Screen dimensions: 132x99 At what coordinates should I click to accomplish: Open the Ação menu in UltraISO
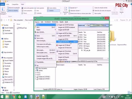click(x=42, y=22)
